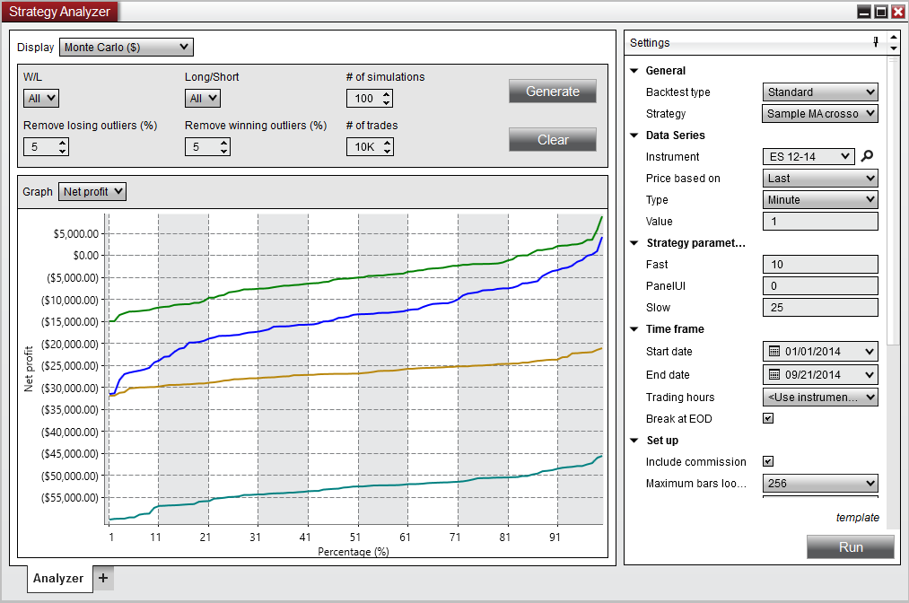Click the Generate button

pyautogui.click(x=552, y=91)
